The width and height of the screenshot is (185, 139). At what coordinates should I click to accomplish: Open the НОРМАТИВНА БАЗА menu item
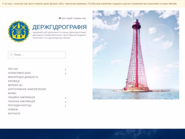click(x=19, y=73)
